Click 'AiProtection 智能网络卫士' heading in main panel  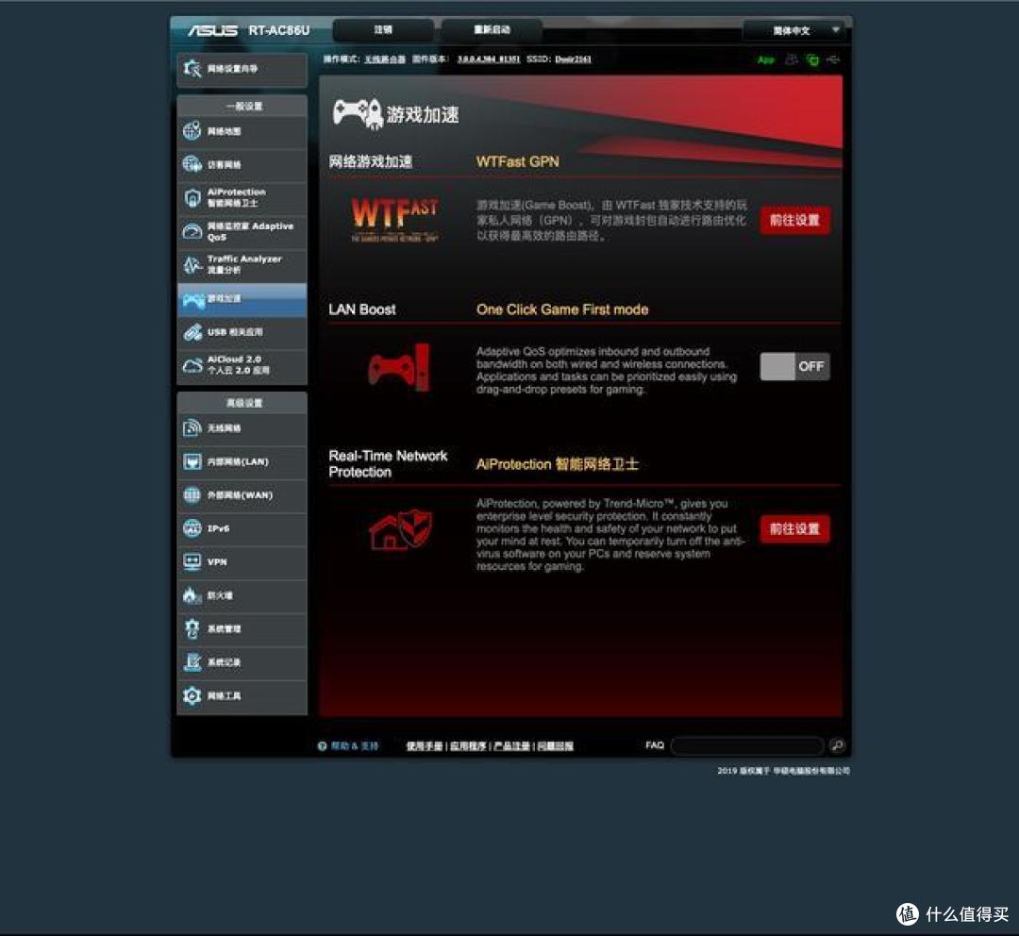coord(557,464)
